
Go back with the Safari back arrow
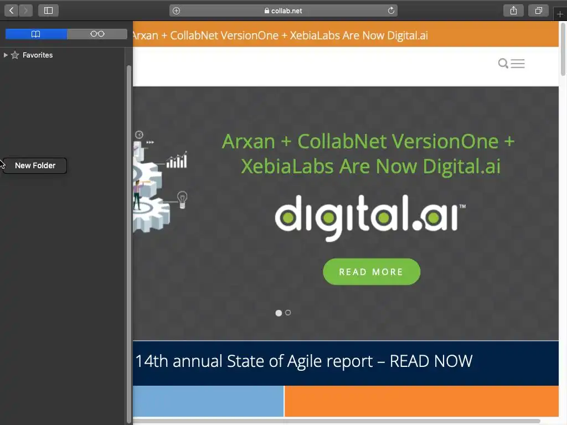pos(12,11)
